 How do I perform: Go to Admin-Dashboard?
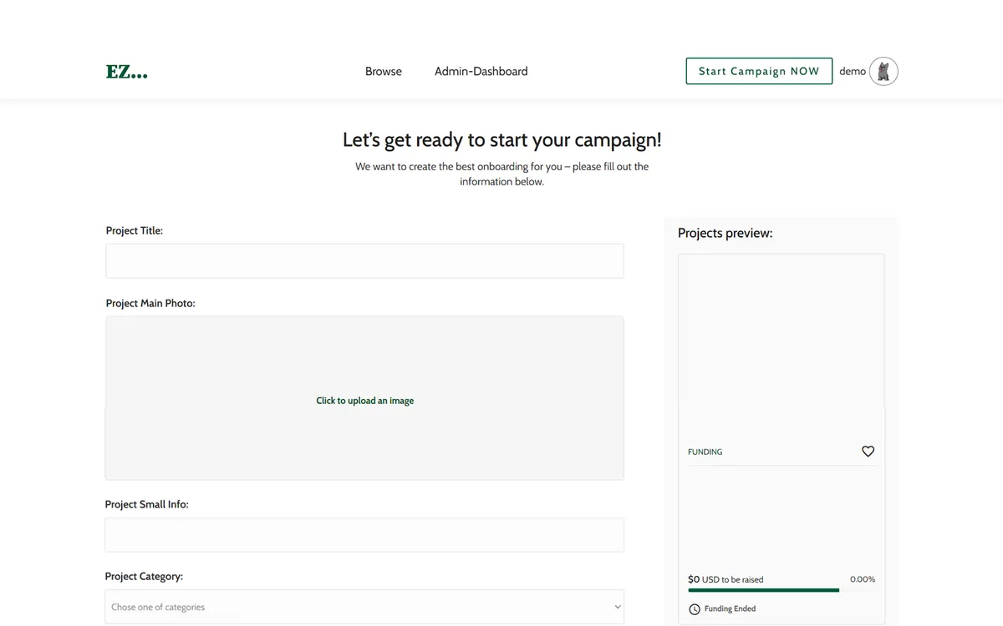click(481, 72)
